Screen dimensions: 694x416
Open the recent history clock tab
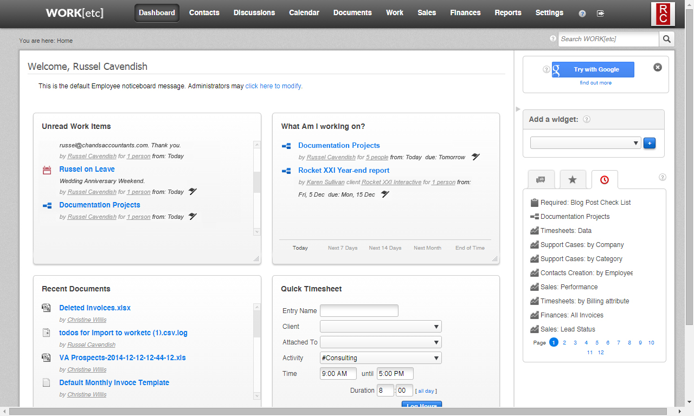(604, 180)
